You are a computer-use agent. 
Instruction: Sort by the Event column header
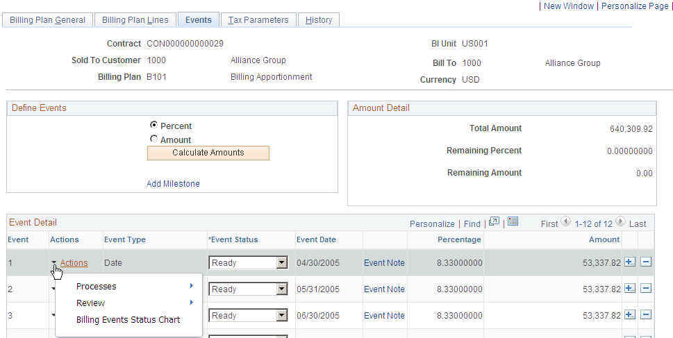coord(18,239)
